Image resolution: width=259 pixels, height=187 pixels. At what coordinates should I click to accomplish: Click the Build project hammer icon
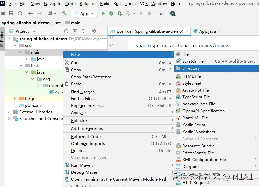point(65,13)
